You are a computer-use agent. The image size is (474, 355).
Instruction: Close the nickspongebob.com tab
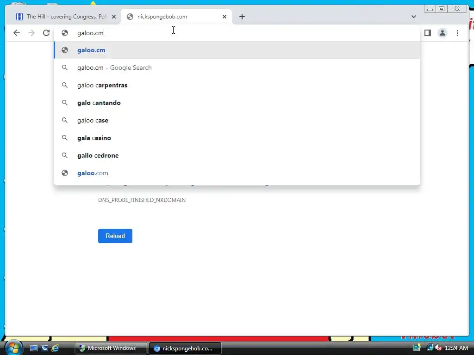coord(225,17)
